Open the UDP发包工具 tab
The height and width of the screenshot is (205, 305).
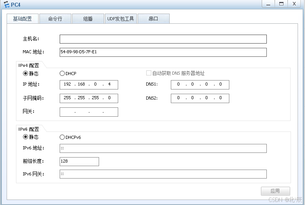point(121,19)
